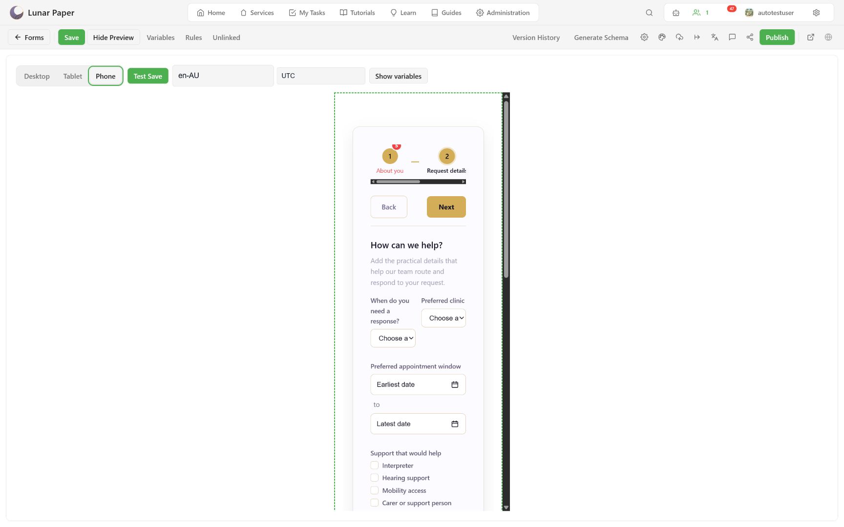Expand the Preferred clinic dropdown
Image resolution: width=844 pixels, height=527 pixels.
[443, 318]
